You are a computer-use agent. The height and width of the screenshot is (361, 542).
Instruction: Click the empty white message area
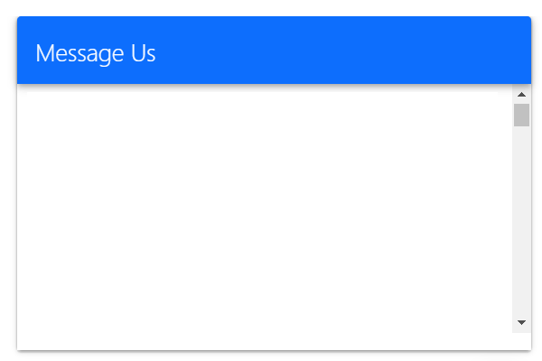click(265, 208)
